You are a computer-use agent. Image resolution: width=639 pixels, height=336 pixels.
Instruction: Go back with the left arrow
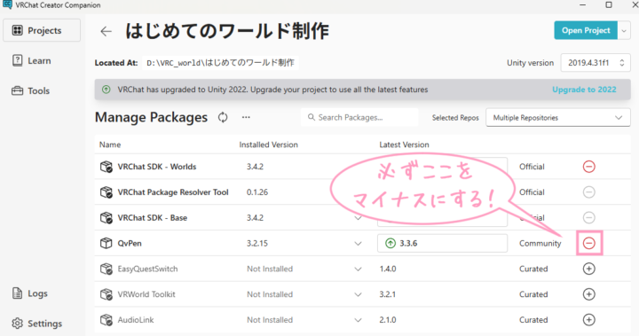106,31
